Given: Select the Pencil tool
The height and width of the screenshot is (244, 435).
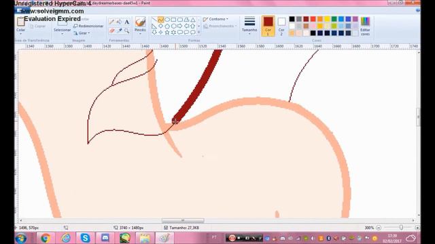Looking at the screenshot, I should 111,22.
